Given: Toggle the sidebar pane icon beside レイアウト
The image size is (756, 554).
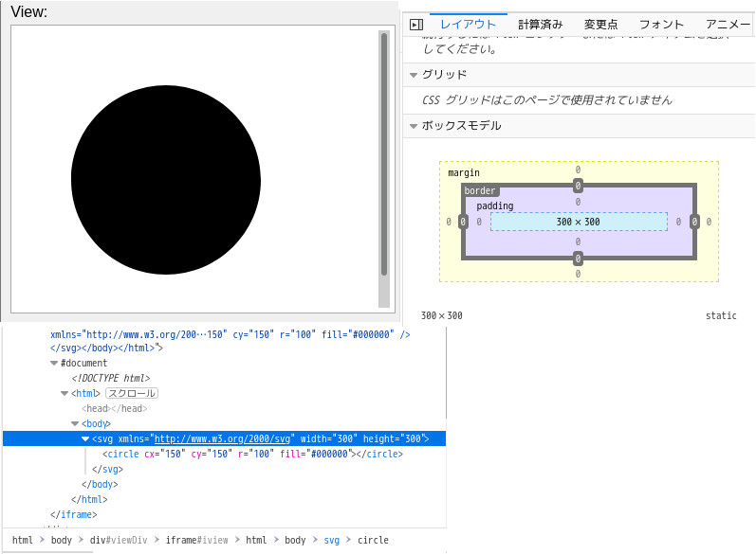Looking at the screenshot, I should 416,25.
